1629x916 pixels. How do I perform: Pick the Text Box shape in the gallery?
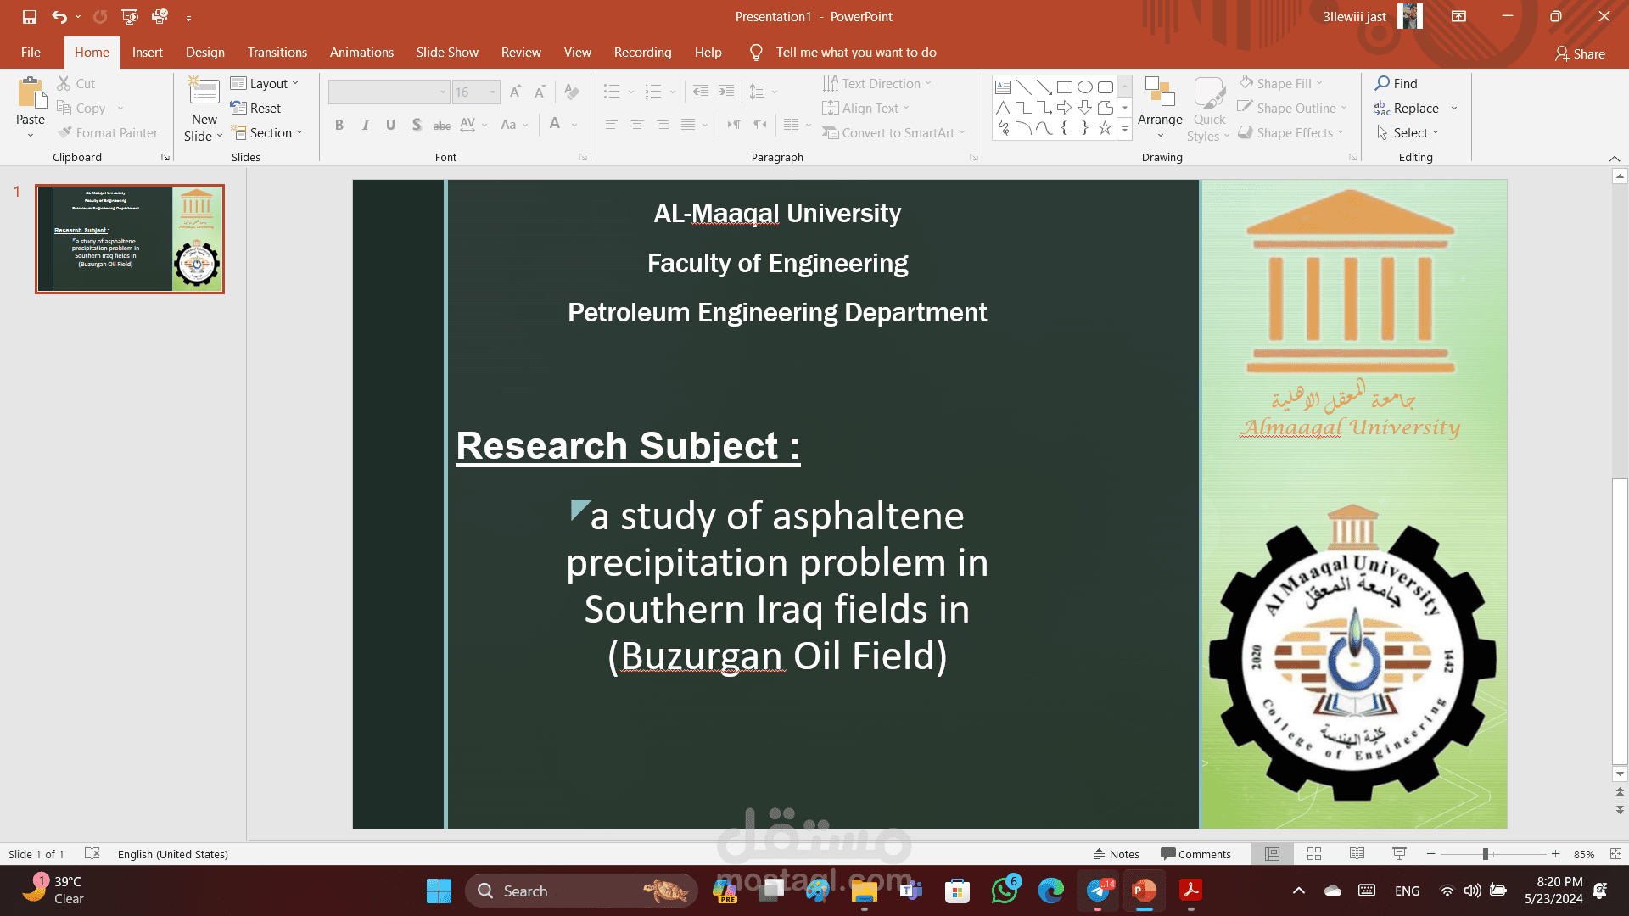[1003, 87]
